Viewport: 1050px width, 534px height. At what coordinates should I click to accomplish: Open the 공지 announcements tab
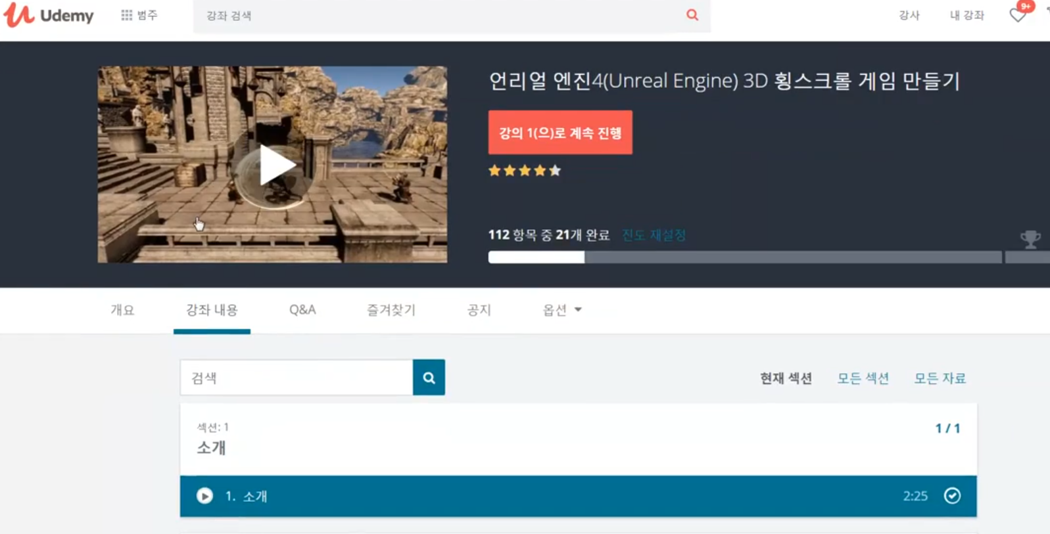coord(479,310)
